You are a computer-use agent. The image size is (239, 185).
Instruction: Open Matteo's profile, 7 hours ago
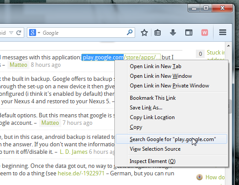tap(50, 123)
